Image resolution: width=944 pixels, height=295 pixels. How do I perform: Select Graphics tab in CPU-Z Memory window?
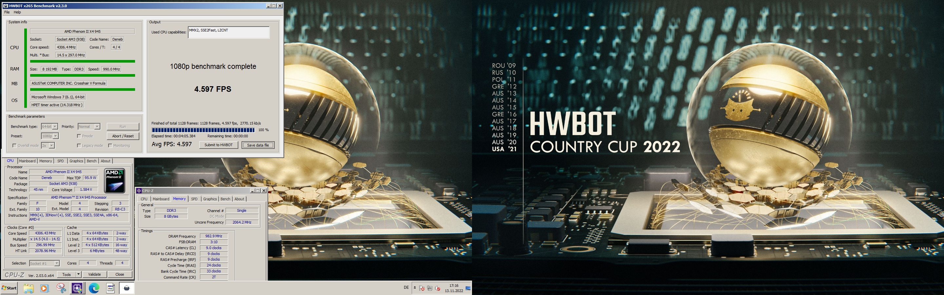click(x=210, y=199)
